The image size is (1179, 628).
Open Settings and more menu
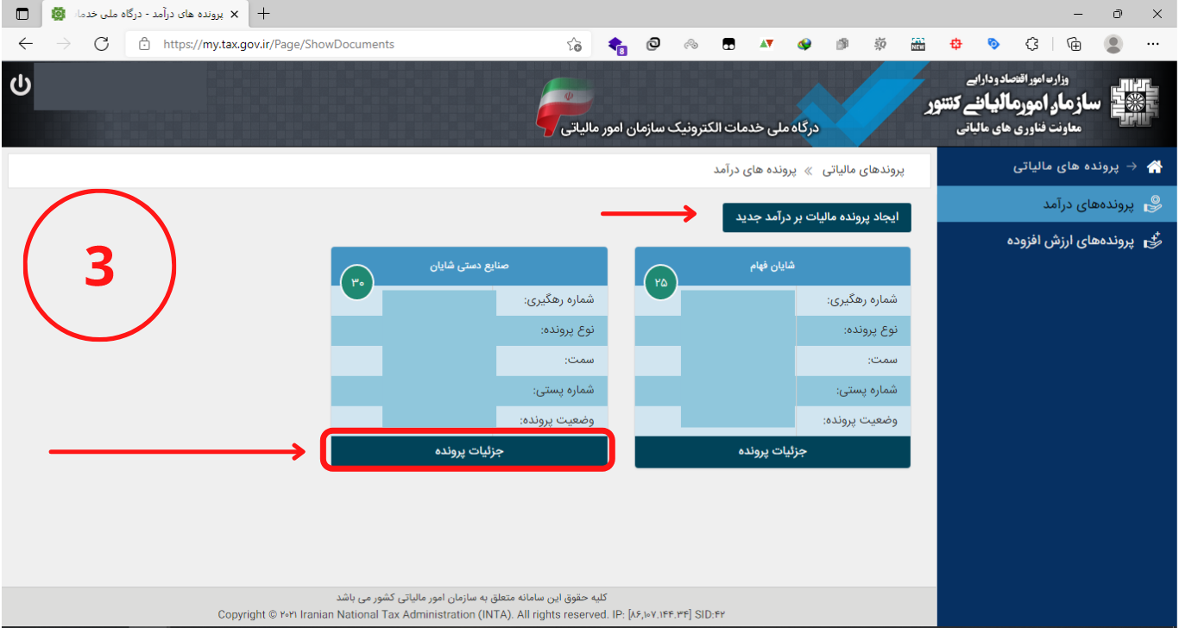(1153, 44)
